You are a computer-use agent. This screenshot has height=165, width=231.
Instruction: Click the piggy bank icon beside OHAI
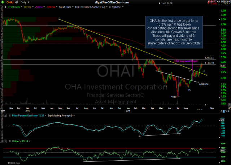point(17,2)
